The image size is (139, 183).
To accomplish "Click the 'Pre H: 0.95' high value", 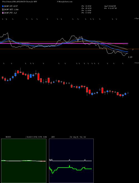I will point(86,8).
